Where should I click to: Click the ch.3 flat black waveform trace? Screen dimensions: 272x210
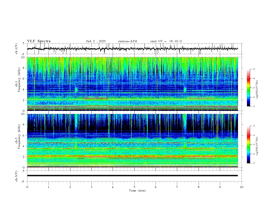[x=132, y=176]
